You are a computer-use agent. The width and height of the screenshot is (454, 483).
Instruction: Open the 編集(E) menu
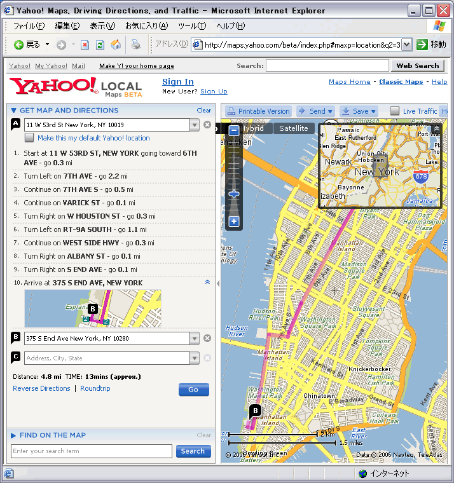coord(67,26)
